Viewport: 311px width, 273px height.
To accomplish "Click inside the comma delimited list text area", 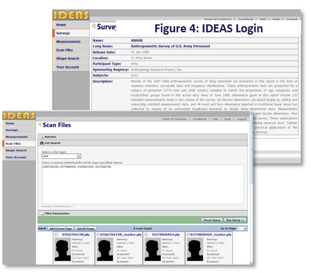I will tap(142, 184).
